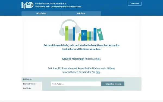Viewport: 163px width, 102px height.
Task: Select the Hörbücher search category tab
Action: 32,79
